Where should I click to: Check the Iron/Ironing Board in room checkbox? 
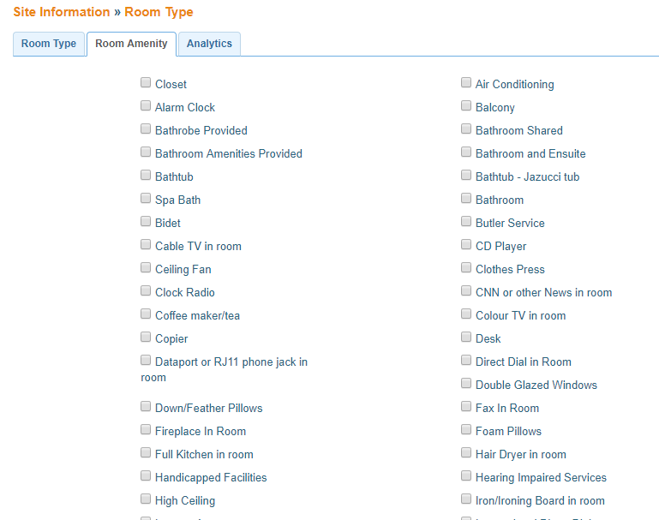pyautogui.click(x=466, y=499)
